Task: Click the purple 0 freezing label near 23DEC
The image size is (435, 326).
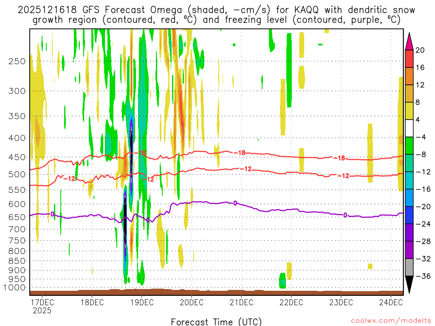Action: tap(345, 215)
